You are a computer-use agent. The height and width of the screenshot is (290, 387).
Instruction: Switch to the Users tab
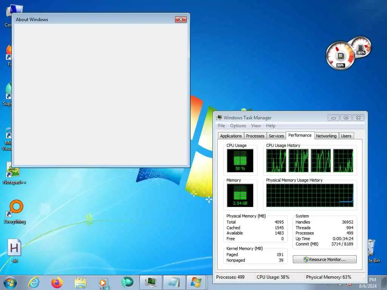[346, 136]
